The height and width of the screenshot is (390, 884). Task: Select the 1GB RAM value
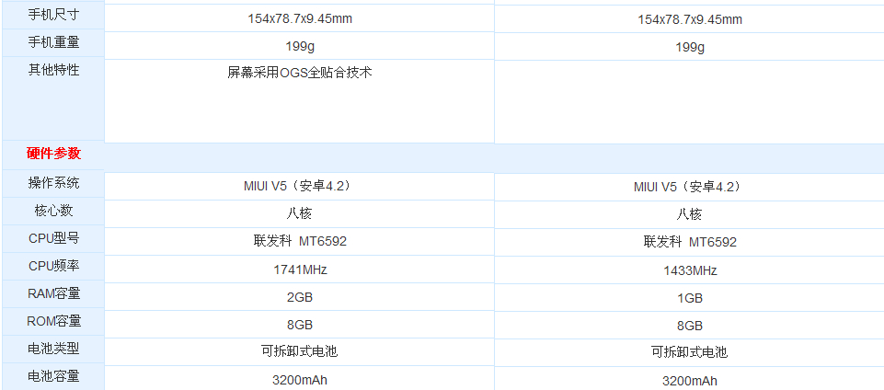689,298
